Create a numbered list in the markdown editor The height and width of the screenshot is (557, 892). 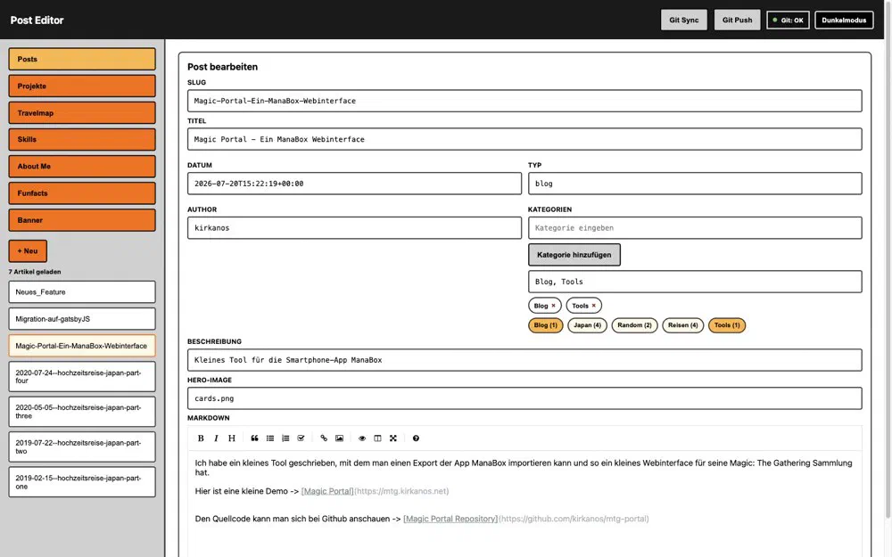click(x=285, y=438)
